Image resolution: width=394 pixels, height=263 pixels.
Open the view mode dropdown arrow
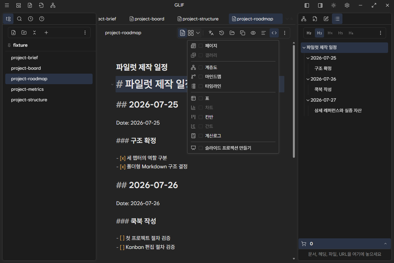(198, 33)
